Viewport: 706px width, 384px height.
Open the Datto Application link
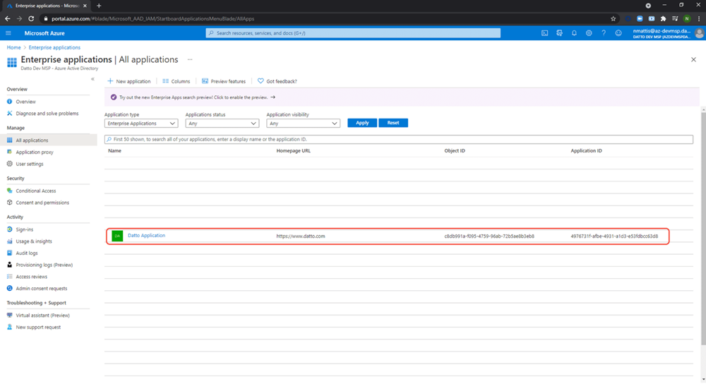pyautogui.click(x=146, y=236)
